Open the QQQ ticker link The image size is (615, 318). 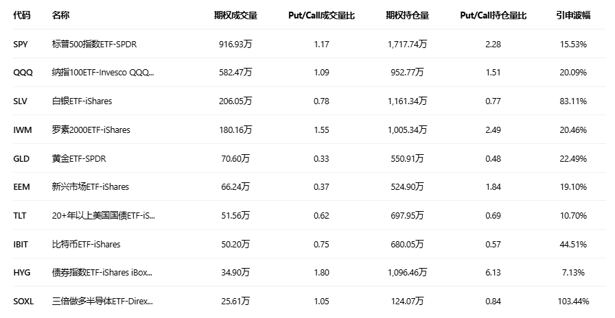23,73
